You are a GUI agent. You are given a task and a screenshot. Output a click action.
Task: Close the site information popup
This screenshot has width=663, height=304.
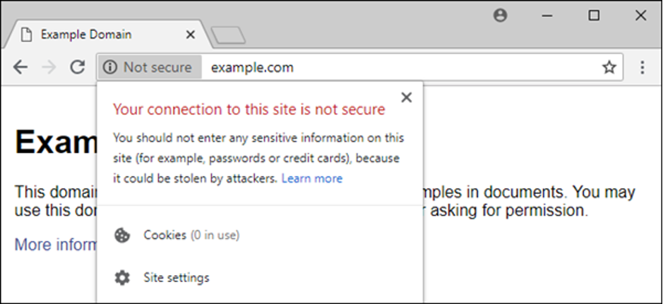coord(406,97)
